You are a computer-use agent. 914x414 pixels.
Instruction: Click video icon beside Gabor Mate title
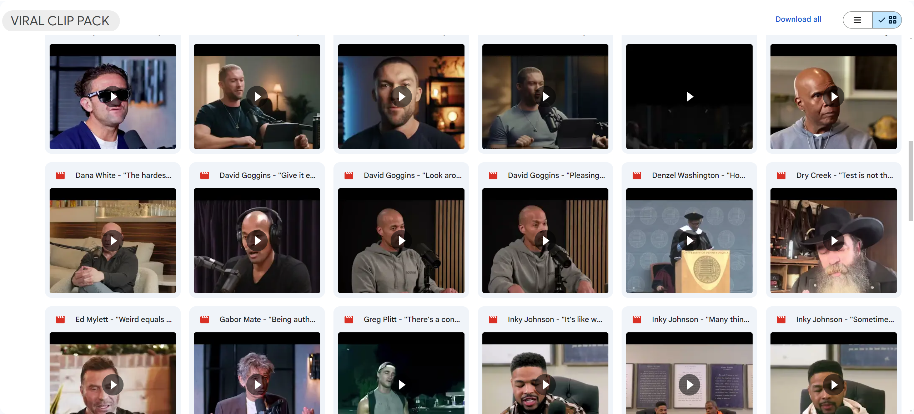[205, 320]
